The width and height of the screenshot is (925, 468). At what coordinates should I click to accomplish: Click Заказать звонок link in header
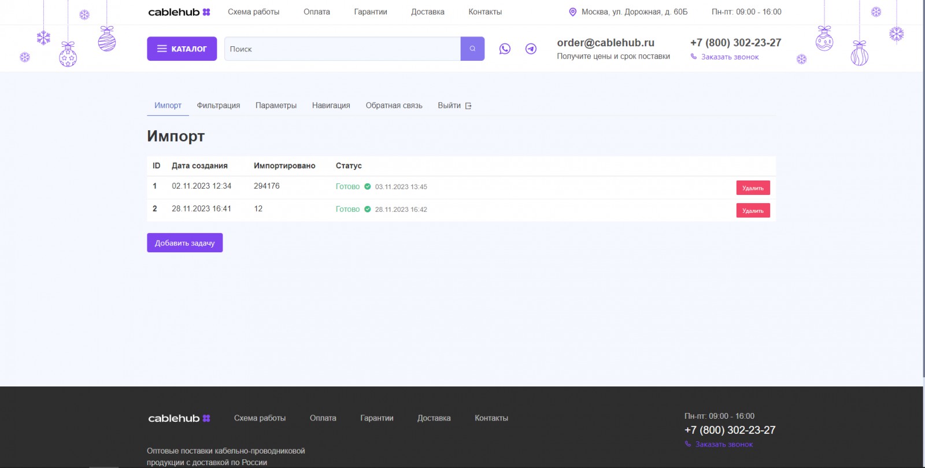pyautogui.click(x=730, y=57)
